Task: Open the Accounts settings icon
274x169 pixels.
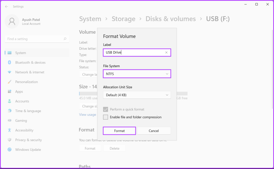Action: click(x=9, y=101)
